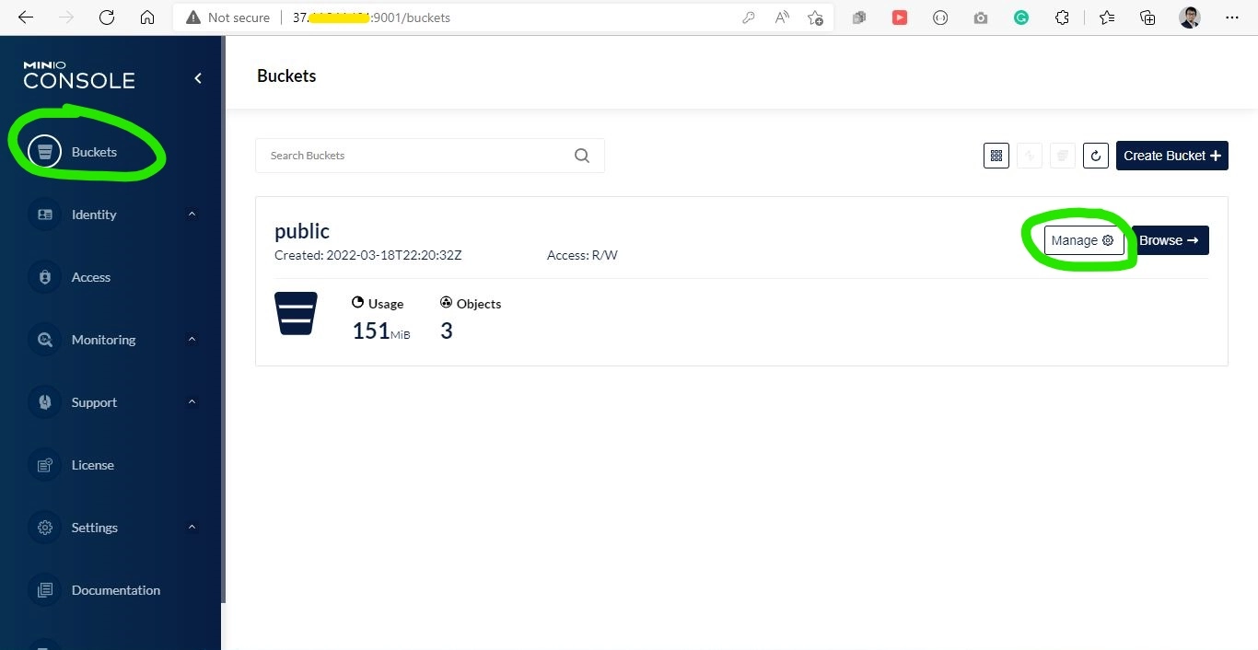
Task: Click the search magnifier icon
Action: tap(581, 156)
